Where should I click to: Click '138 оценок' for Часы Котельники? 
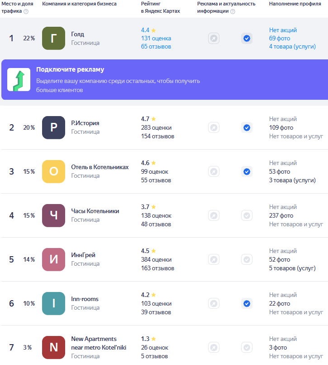tap(156, 216)
